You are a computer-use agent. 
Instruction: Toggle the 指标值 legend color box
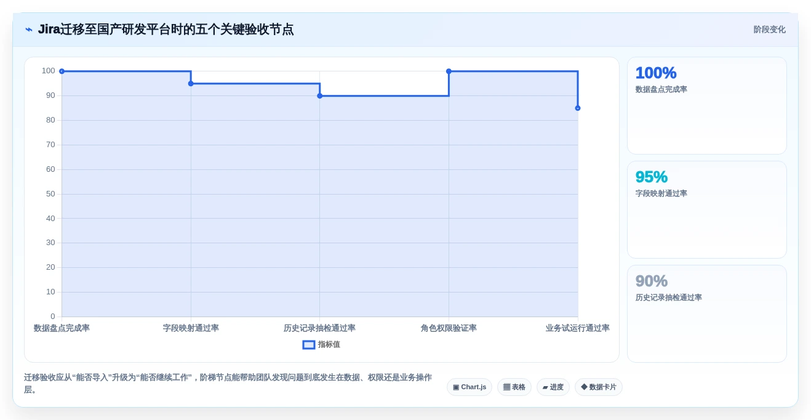[x=309, y=345]
